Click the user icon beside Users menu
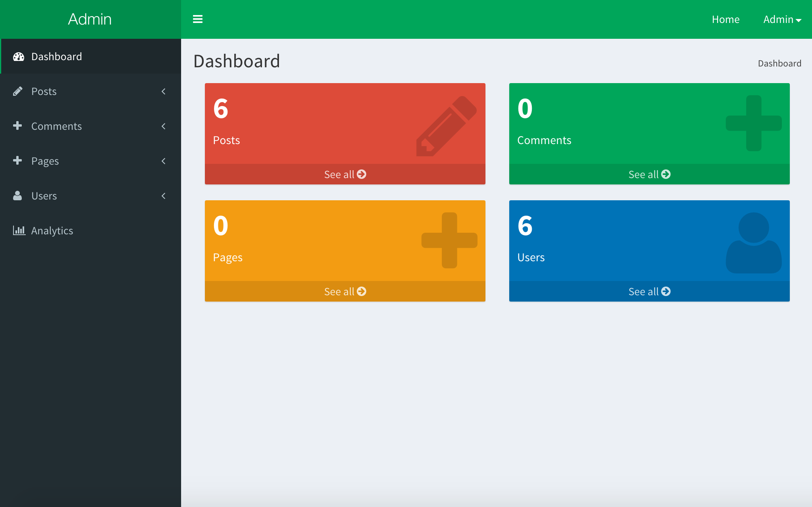812x507 pixels. [x=17, y=196]
